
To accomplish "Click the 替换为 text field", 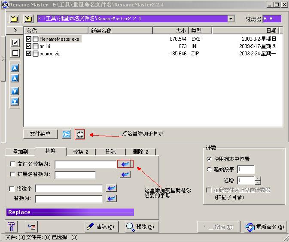I will pyautogui.click(x=69, y=199).
